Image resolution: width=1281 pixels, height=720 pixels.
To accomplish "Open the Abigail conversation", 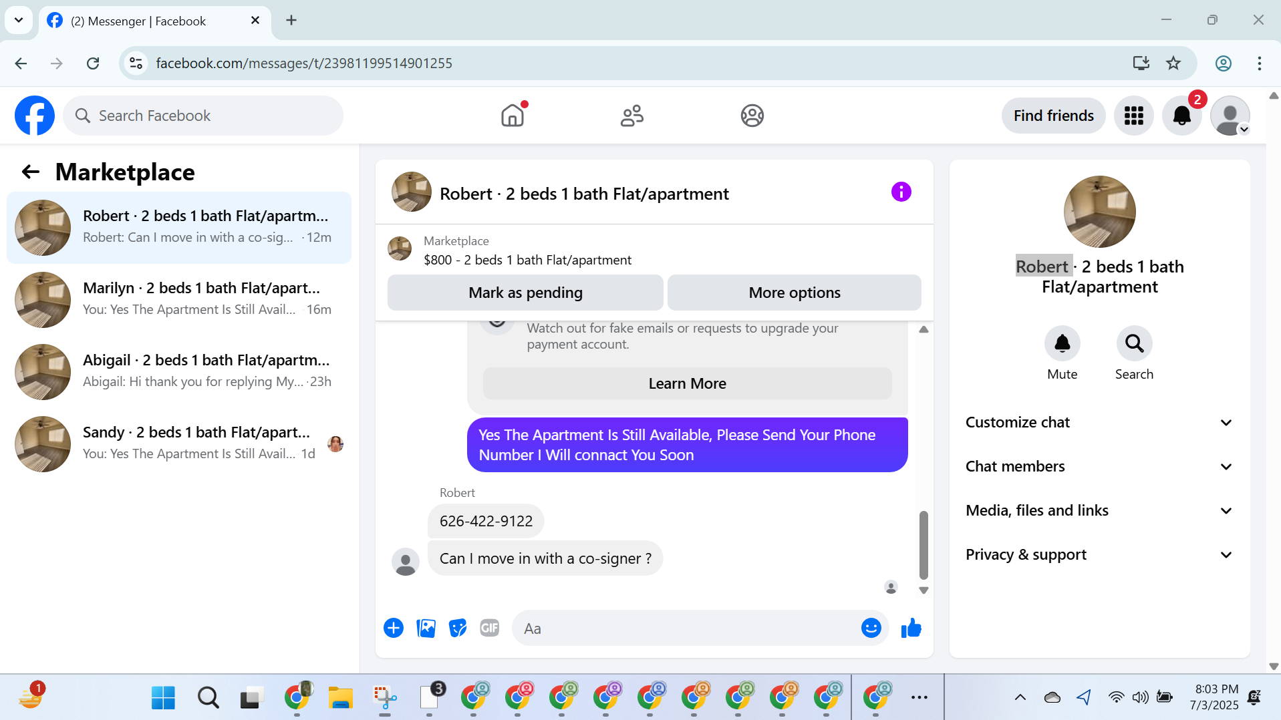I will coord(178,371).
